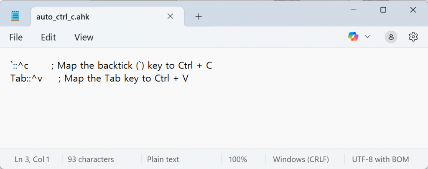Screen dimensions: 428x169
Task: Open Notepad settings gear
Action: (413, 37)
